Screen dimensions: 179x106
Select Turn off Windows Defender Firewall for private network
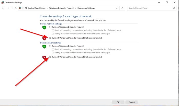[x=50, y=38]
